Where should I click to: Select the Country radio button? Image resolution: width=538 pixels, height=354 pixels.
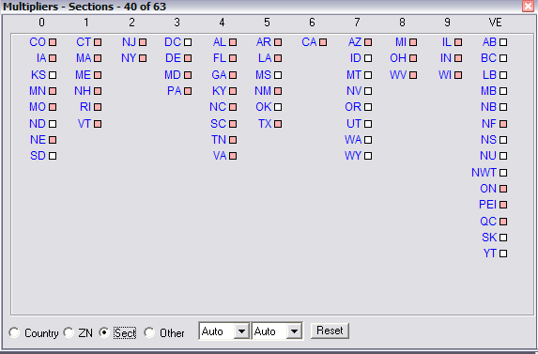click(x=14, y=332)
